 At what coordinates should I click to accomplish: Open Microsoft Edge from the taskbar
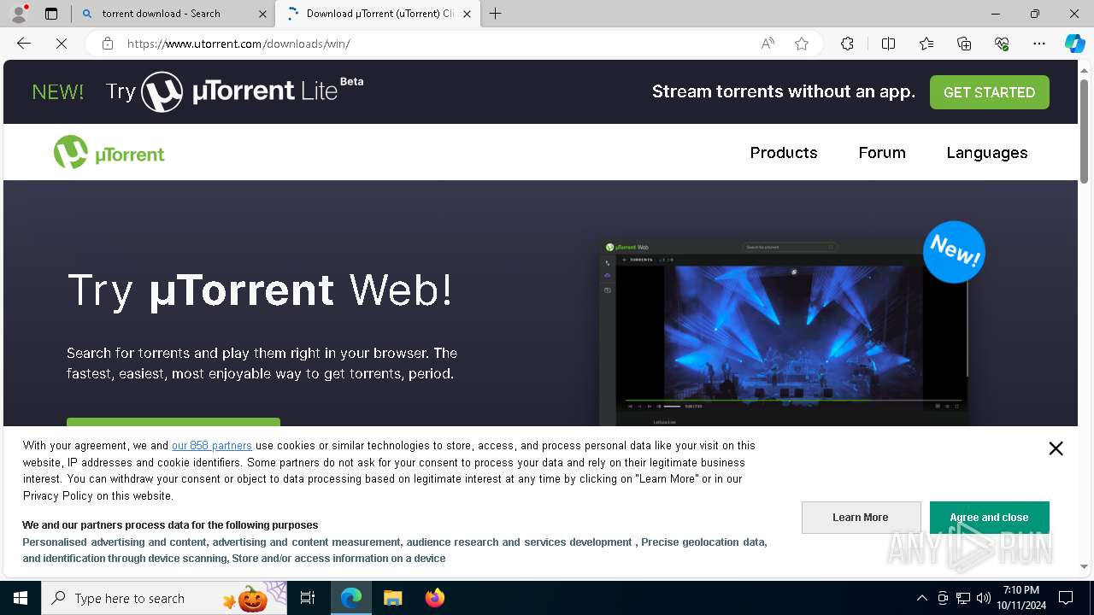click(x=351, y=598)
